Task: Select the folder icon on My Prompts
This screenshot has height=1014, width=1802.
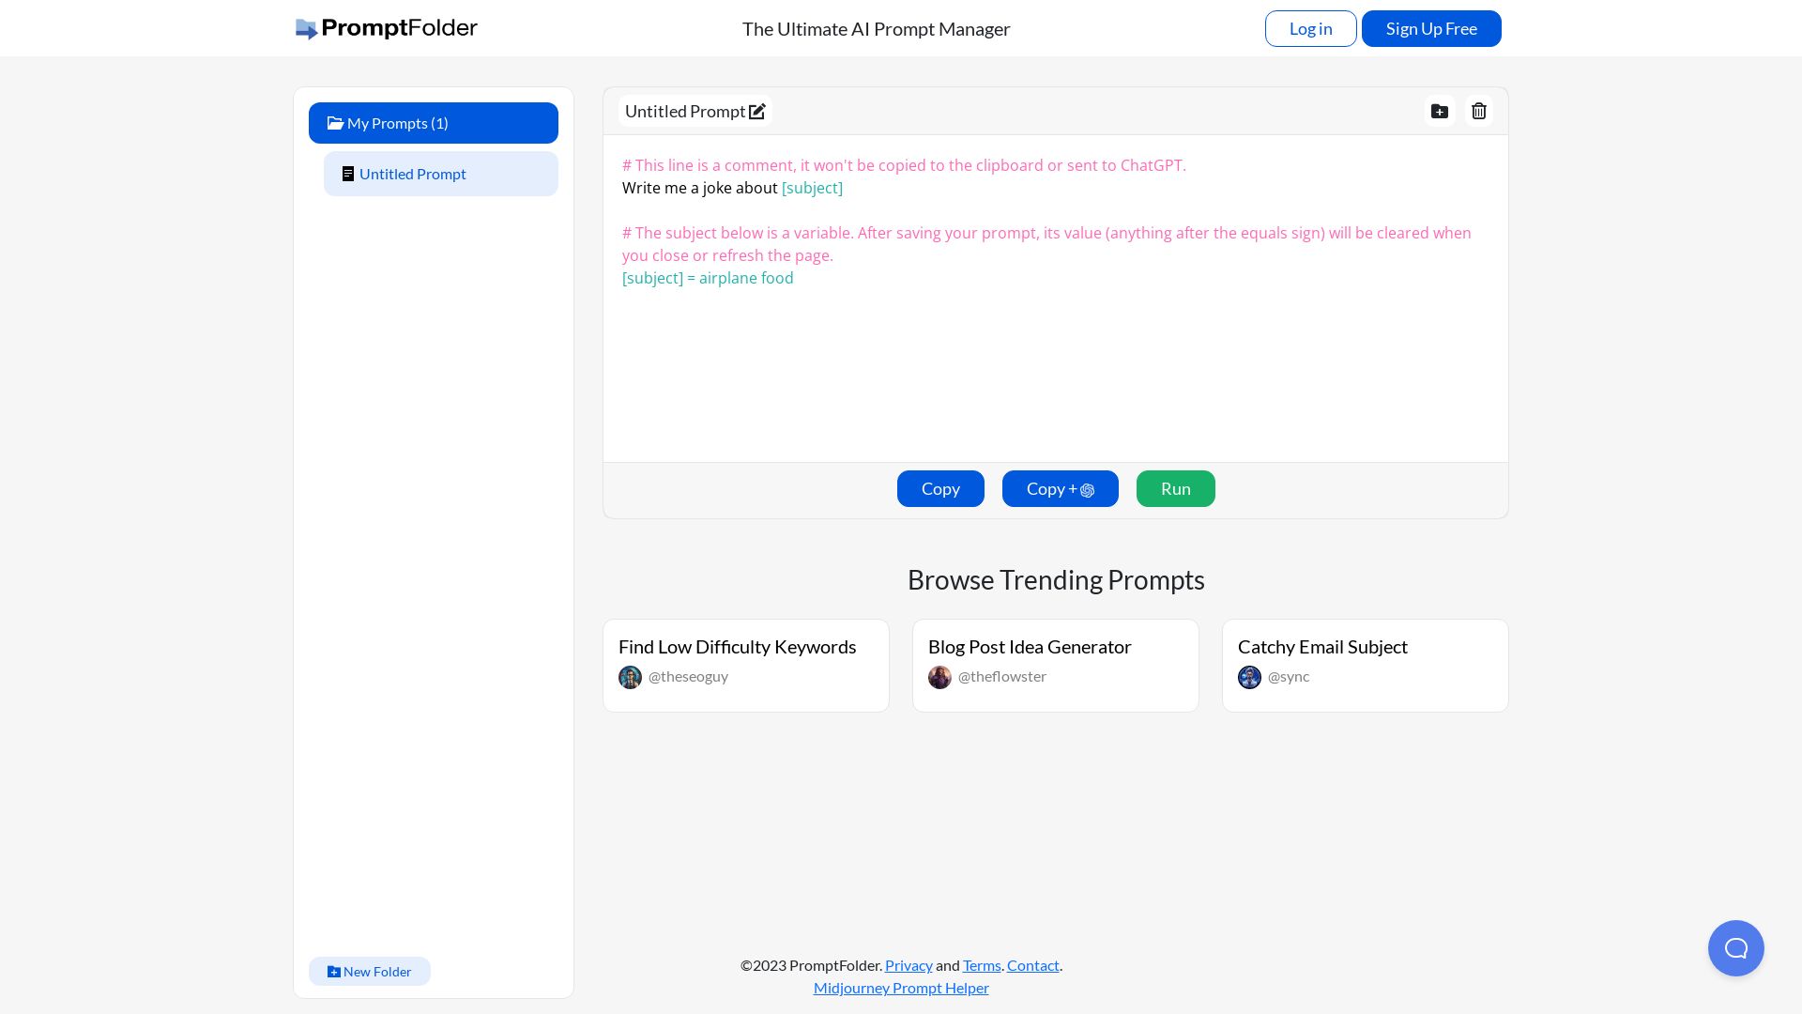Action: pyautogui.click(x=336, y=123)
